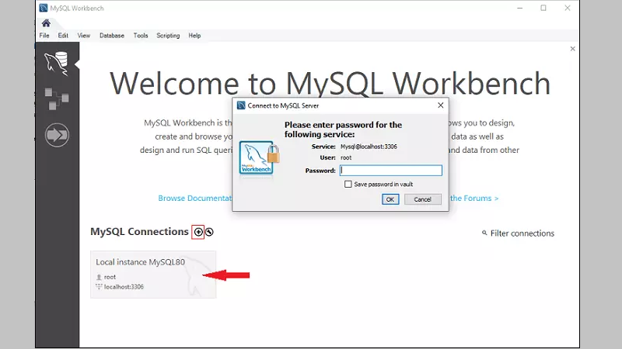Confirm password with OK button
Image resolution: width=622 pixels, height=349 pixels.
click(x=390, y=199)
